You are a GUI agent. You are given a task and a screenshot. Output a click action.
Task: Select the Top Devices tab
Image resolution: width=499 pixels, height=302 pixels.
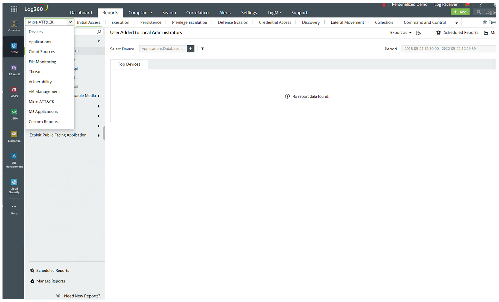click(x=129, y=64)
